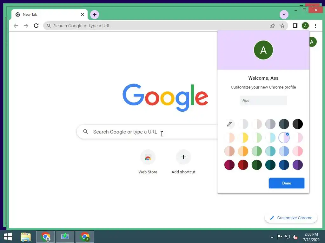Show hidden system tray icons
This screenshot has width=325, height=243.
click(x=272, y=237)
